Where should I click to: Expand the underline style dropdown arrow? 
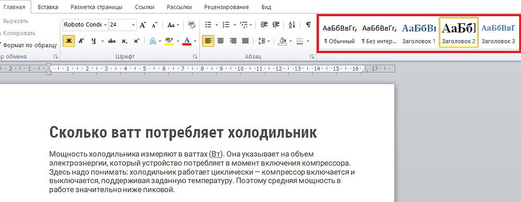coord(103,41)
